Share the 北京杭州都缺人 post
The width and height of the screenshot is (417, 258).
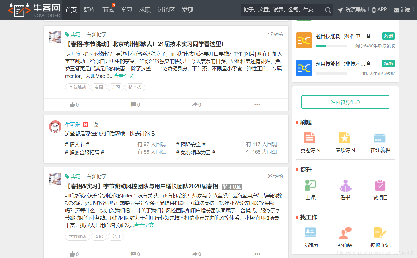(x=196, y=105)
